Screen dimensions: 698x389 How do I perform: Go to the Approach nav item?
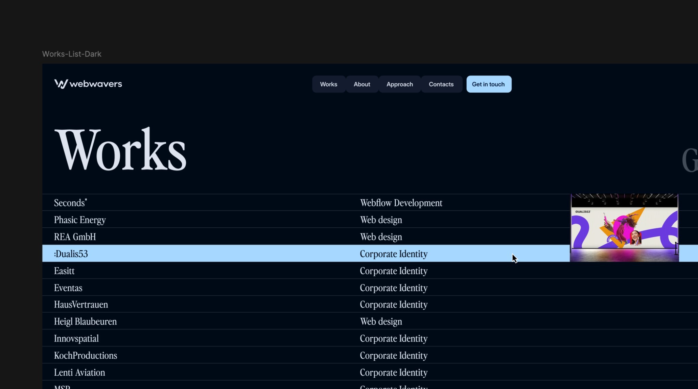coord(399,84)
